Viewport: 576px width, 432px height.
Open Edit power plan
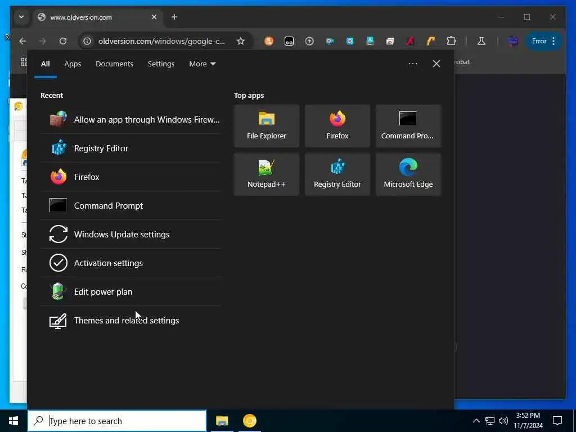click(x=130, y=292)
